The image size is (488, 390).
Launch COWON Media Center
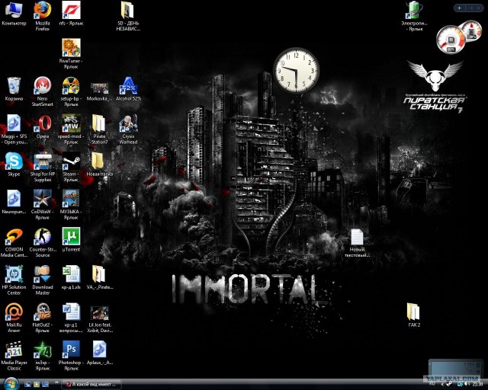point(14,243)
